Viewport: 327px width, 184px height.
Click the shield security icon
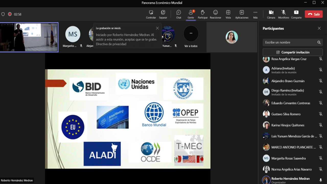3,14
